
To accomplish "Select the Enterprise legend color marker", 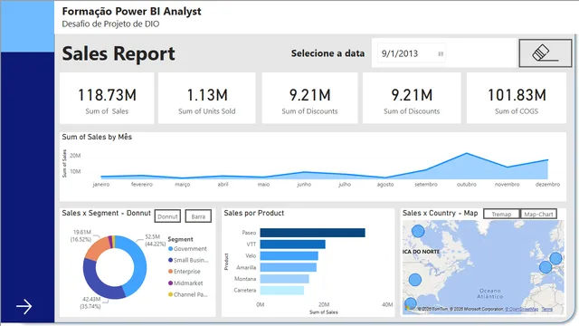I will tap(170, 272).
